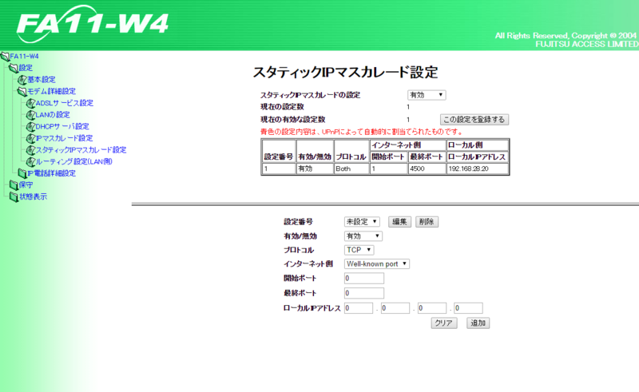Click the FA11-W4 logo in header
Screen dimensions: 639x392
(x=92, y=24)
